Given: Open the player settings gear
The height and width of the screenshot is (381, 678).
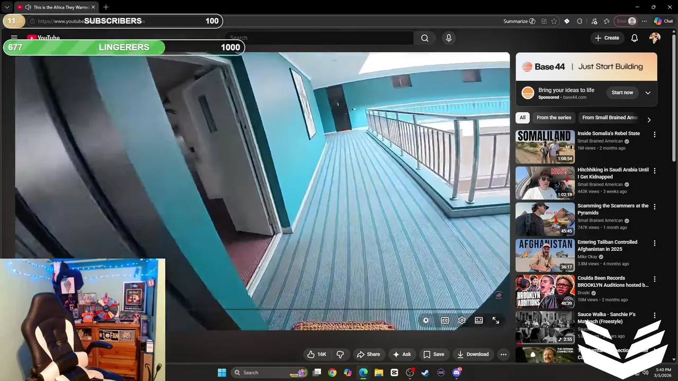Looking at the screenshot, I should pyautogui.click(x=462, y=320).
